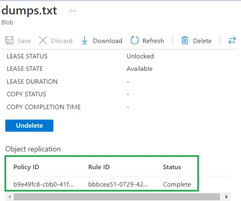Click the horizontal scrollbar thumb
Screen dimensions: 241x201
pyautogui.click(x=117, y=197)
